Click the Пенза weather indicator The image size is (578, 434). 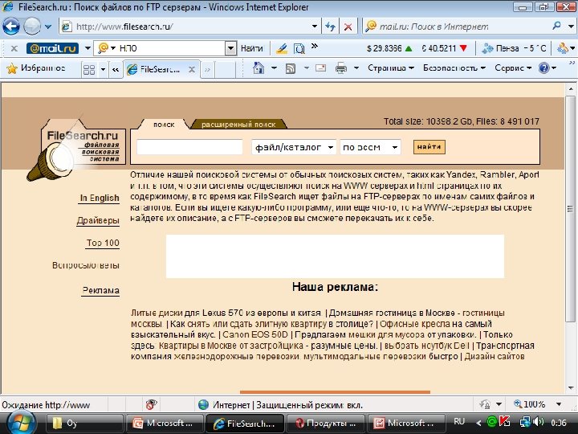tap(514, 48)
